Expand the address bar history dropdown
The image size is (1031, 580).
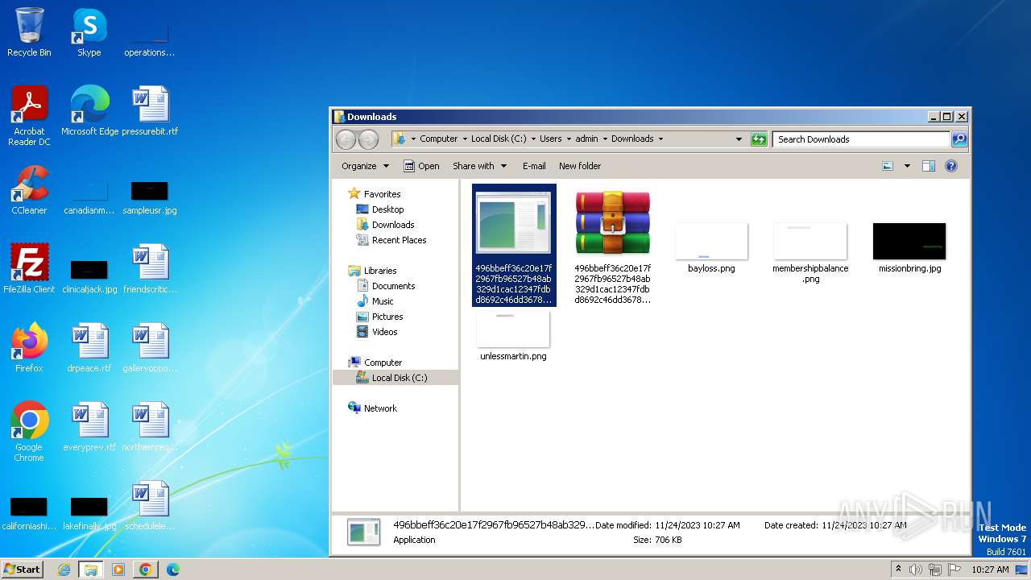(739, 139)
